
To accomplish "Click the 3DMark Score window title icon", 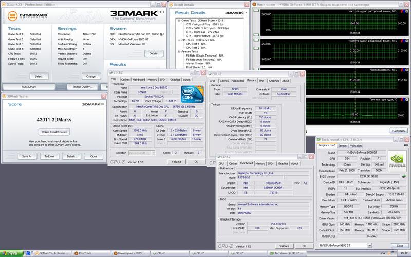I will [4, 96].
